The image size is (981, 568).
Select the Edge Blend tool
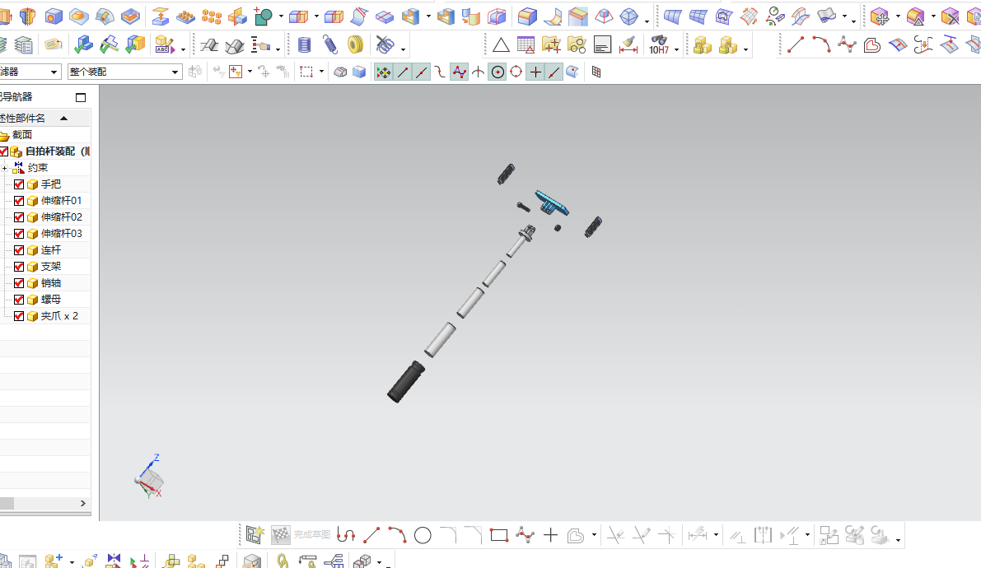527,16
